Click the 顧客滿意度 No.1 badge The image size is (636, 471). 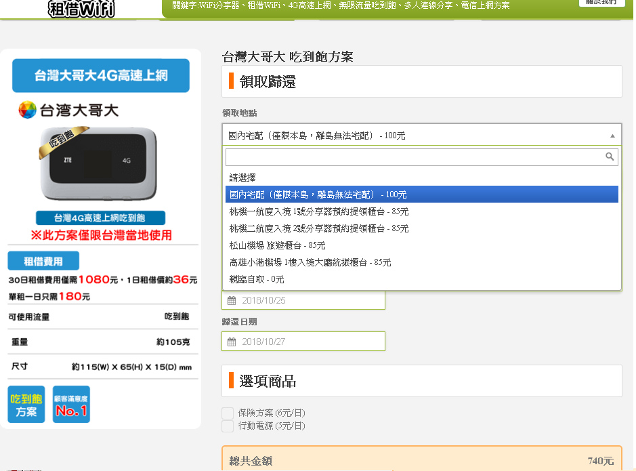pos(71,405)
